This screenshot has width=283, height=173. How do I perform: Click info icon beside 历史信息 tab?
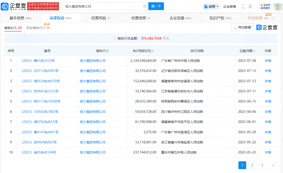(x=272, y=18)
